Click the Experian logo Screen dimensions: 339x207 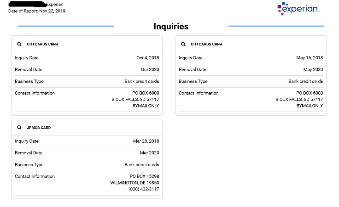tap(298, 9)
